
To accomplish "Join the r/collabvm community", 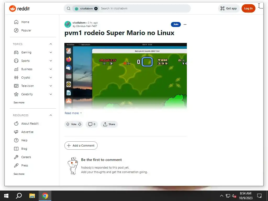I will coord(176,24).
